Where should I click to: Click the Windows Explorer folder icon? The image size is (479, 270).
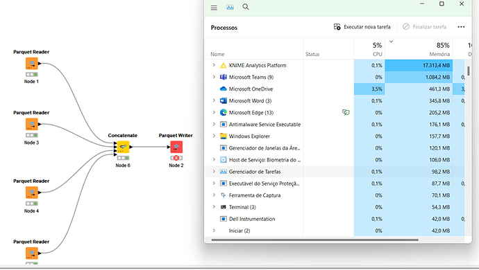point(224,136)
